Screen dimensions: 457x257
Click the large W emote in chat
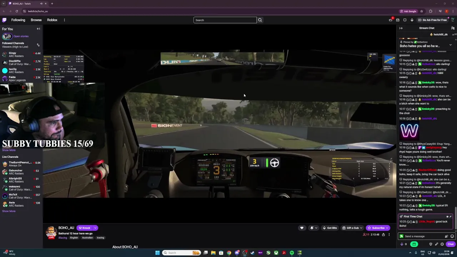click(409, 131)
